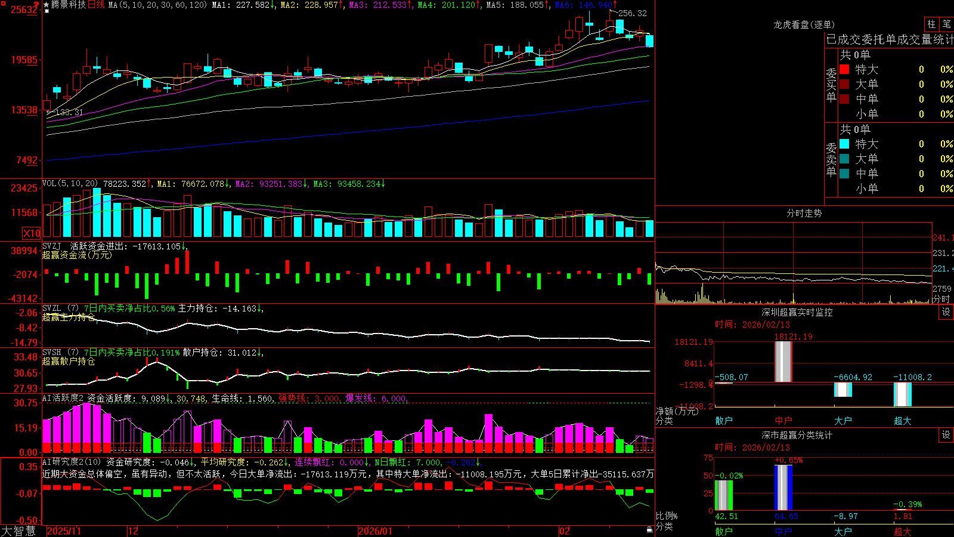Click the X10 volume scale indicator
The height and width of the screenshot is (537, 954).
[x=32, y=233]
